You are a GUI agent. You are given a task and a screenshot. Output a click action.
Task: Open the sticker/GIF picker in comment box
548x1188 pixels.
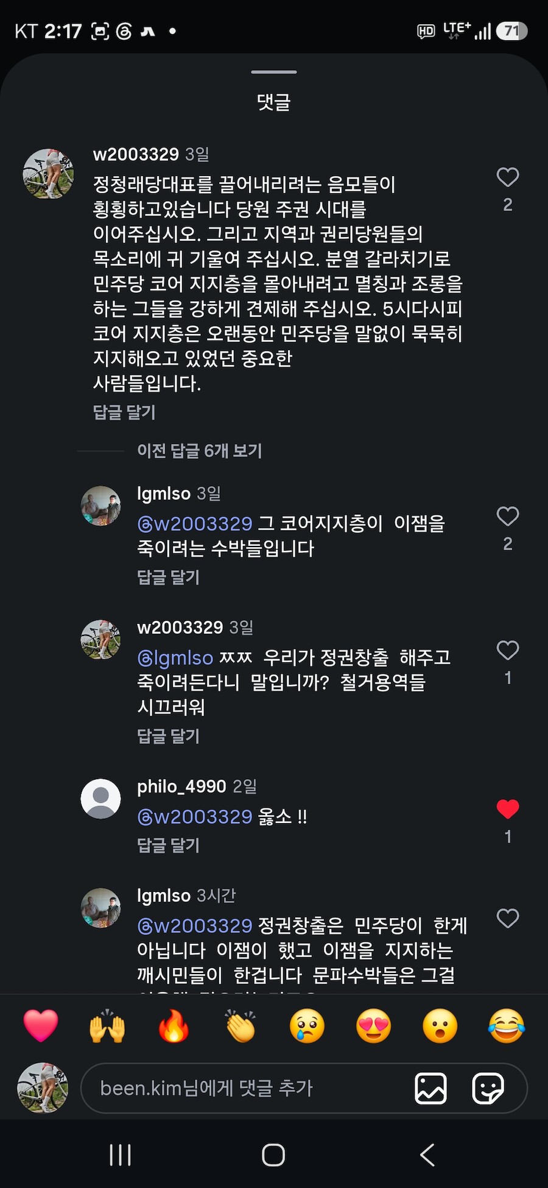[488, 1088]
